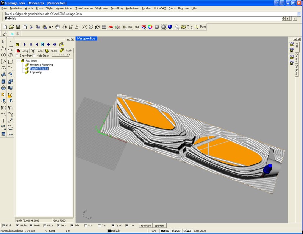Play the RhinoCAM simulation

click(x=25, y=45)
